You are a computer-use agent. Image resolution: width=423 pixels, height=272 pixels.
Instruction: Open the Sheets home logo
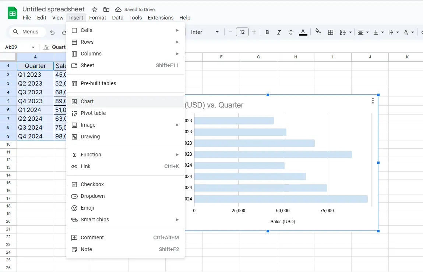pos(13,14)
